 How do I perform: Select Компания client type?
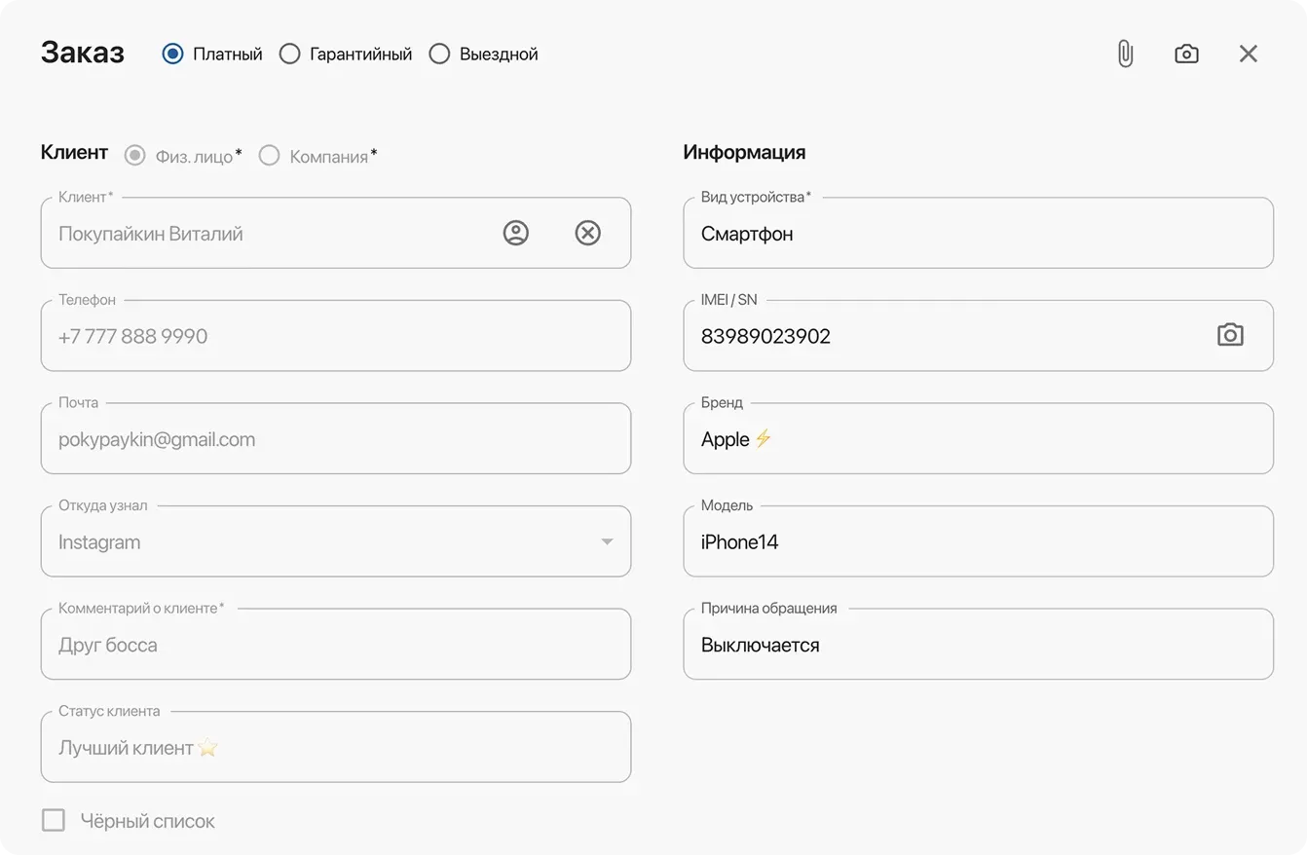tap(270, 156)
